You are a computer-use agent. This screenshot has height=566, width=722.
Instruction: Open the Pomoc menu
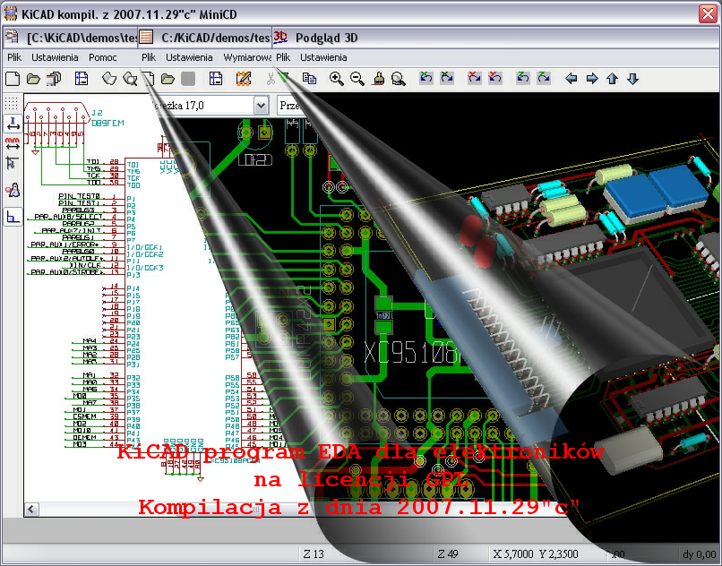(x=103, y=57)
